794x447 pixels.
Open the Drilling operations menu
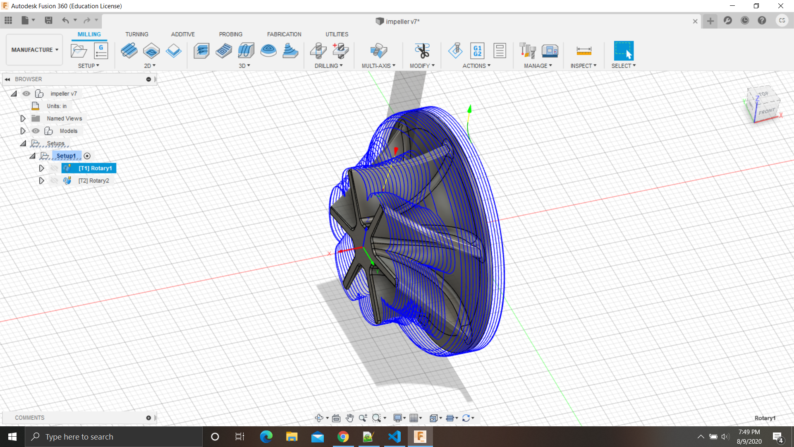[x=328, y=65]
